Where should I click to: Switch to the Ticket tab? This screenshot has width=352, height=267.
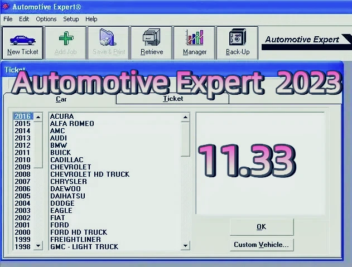[x=172, y=99]
